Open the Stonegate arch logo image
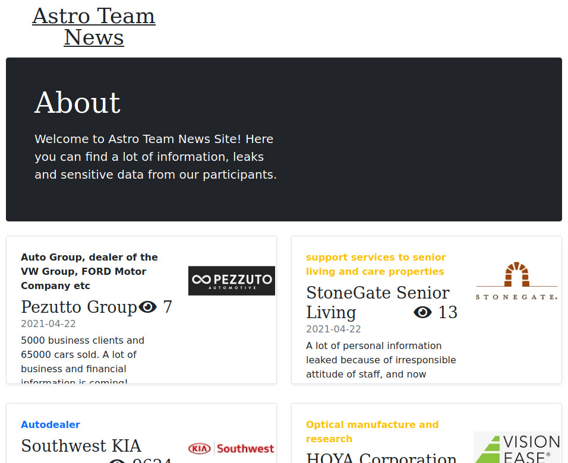The image size is (568, 463). (x=516, y=281)
